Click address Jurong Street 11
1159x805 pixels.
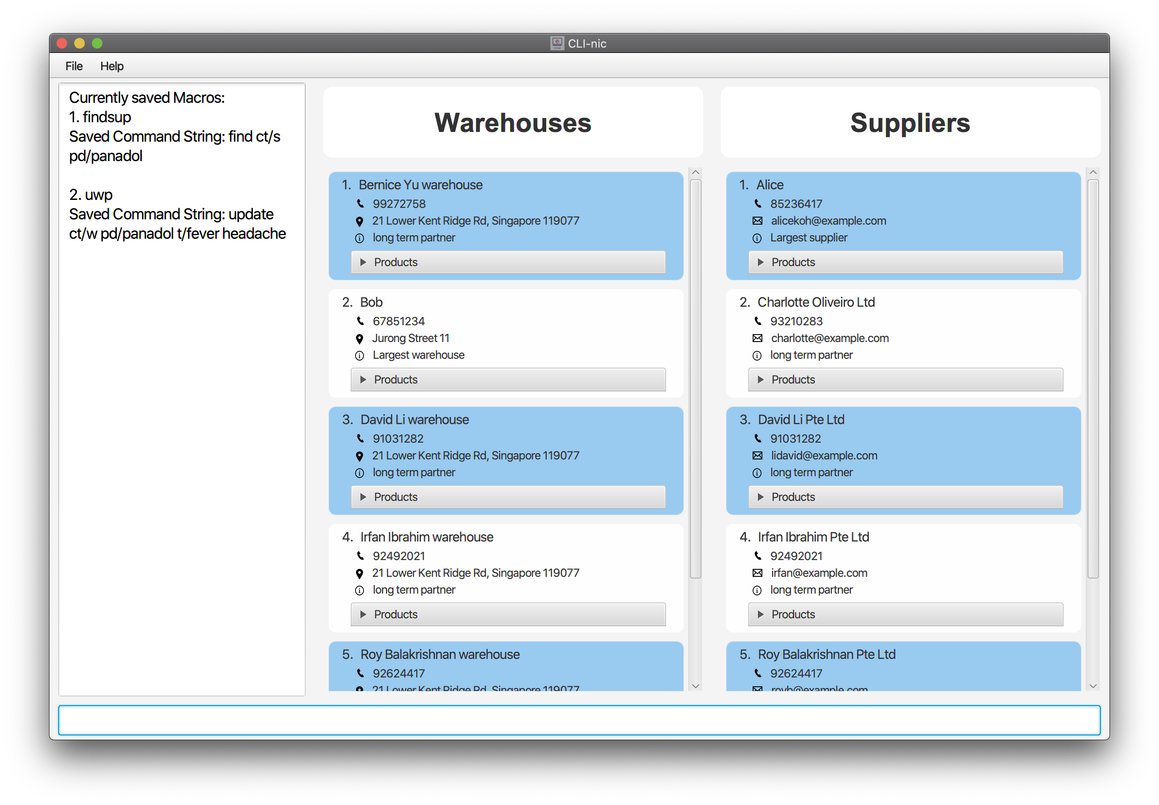pos(411,339)
